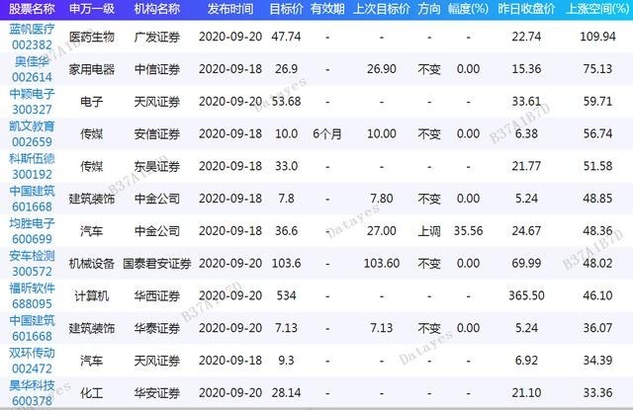
Task: Open the 蓝帆医疗 002382 stock link
Action: (31, 38)
